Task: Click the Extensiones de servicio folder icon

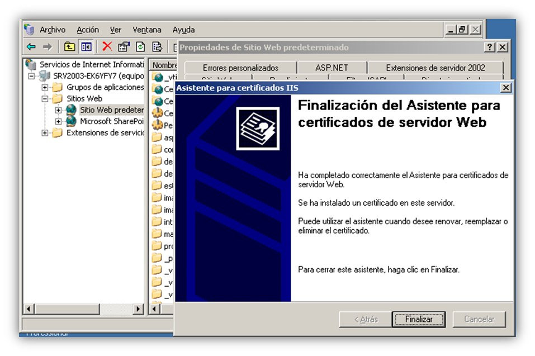Action: point(58,132)
